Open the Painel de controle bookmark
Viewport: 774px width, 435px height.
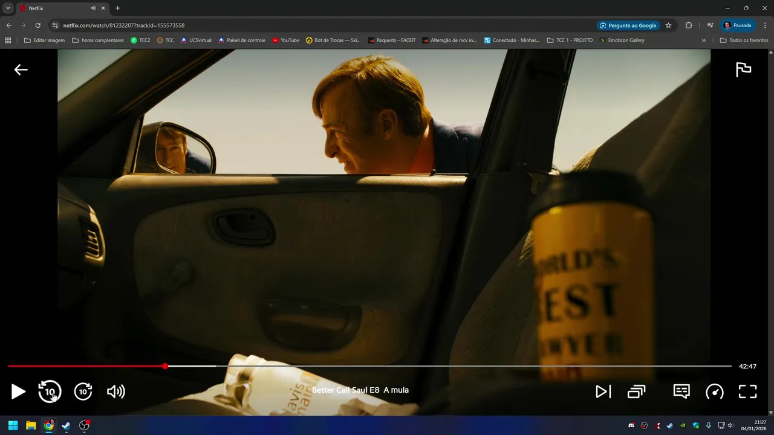pos(242,40)
